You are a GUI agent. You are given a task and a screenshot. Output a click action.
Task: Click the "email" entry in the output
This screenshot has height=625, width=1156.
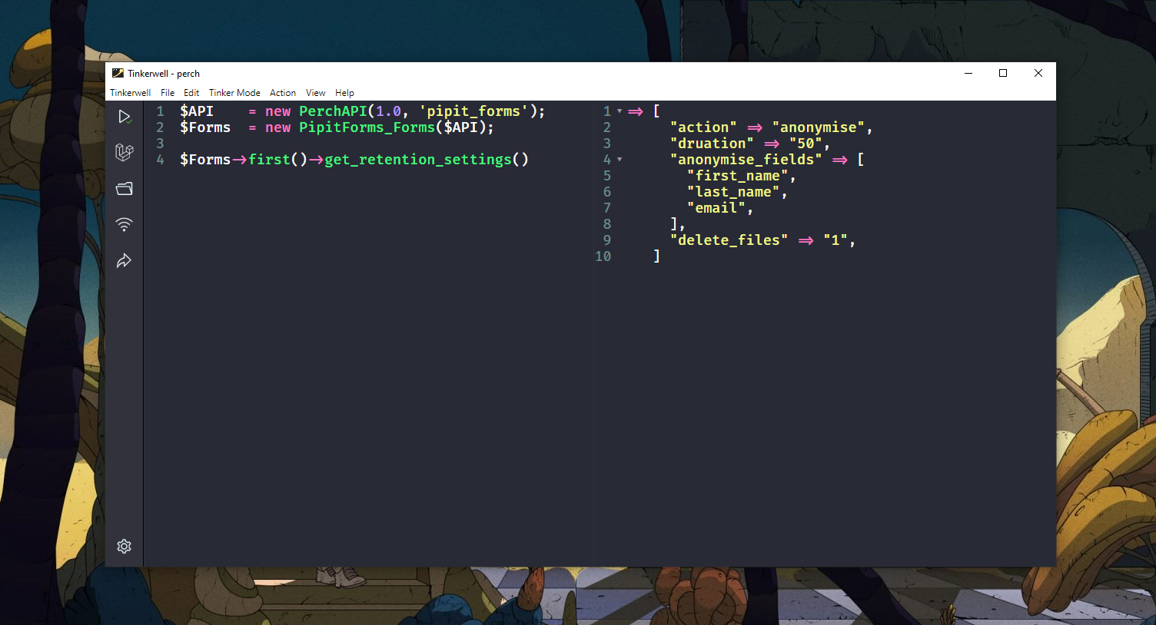(x=716, y=208)
